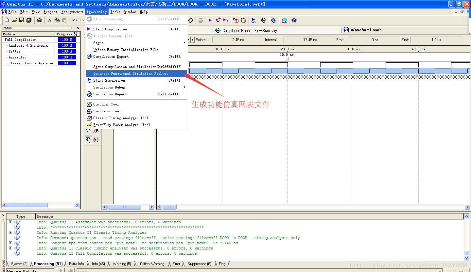
Task: Click the blue Help question mark icon
Action: [294, 20]
